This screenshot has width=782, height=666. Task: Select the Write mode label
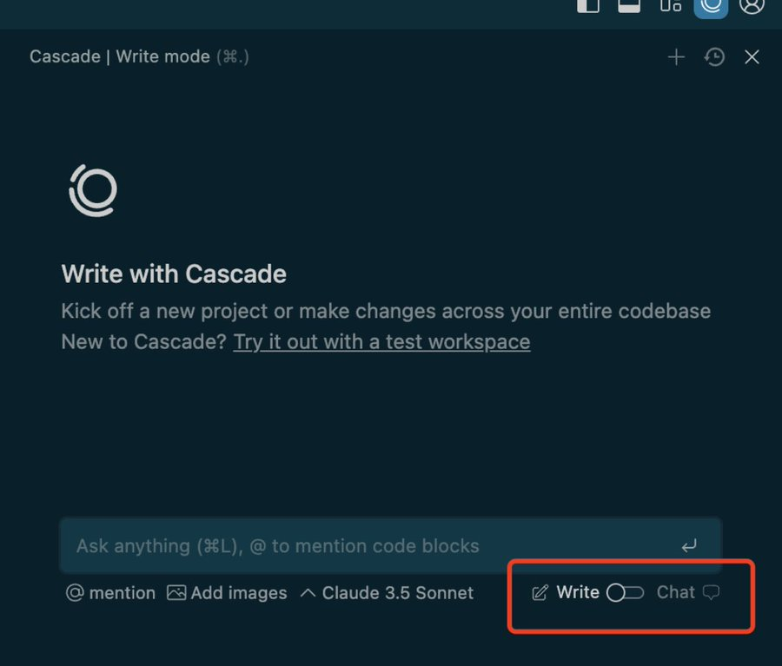(x=578, y=592)
